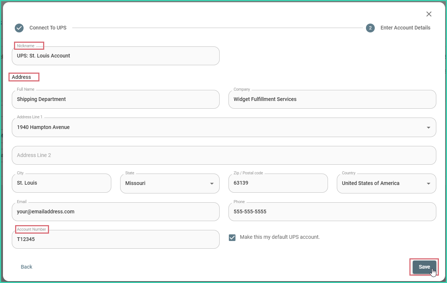
Task: Click the Zip / Postal code field
Action: [278, 183]
